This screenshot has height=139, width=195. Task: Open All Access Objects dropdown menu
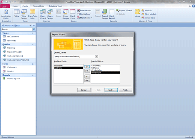click(x=30, y=25)
